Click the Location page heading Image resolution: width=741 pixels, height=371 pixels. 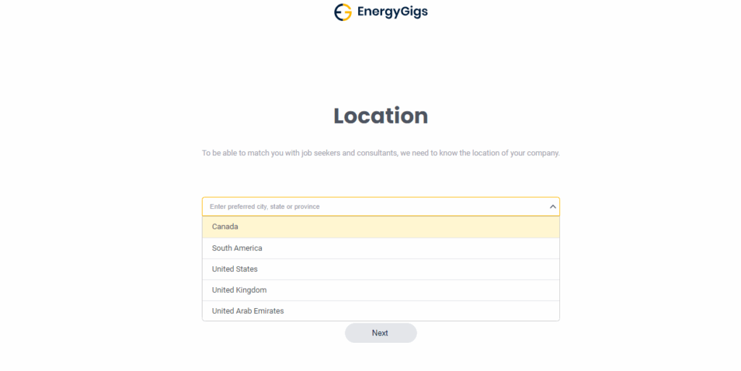click(x=381, y=116)
